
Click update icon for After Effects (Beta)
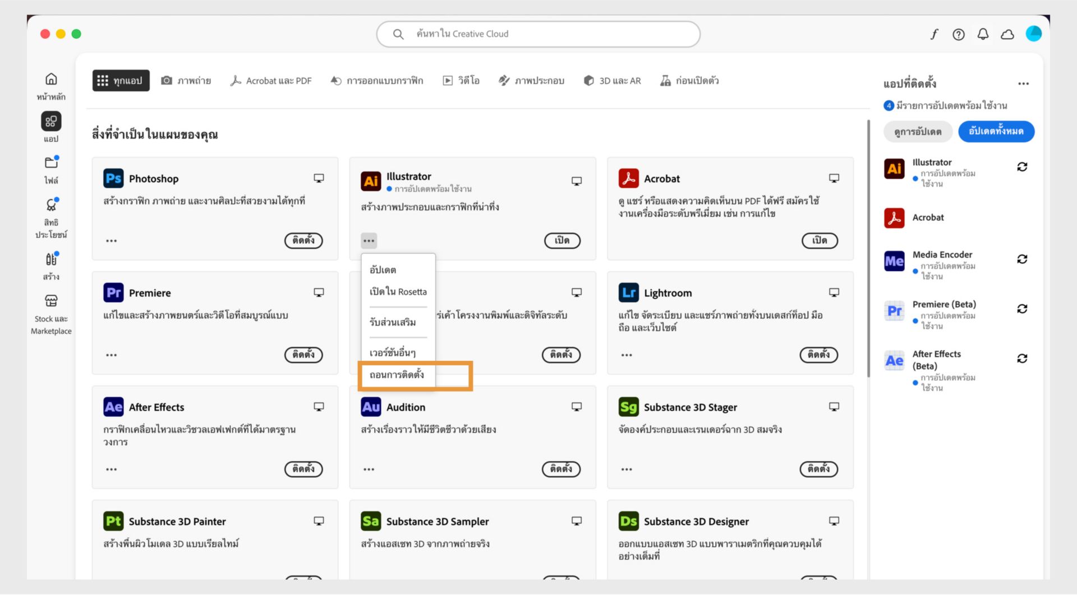coord(1022,359)
